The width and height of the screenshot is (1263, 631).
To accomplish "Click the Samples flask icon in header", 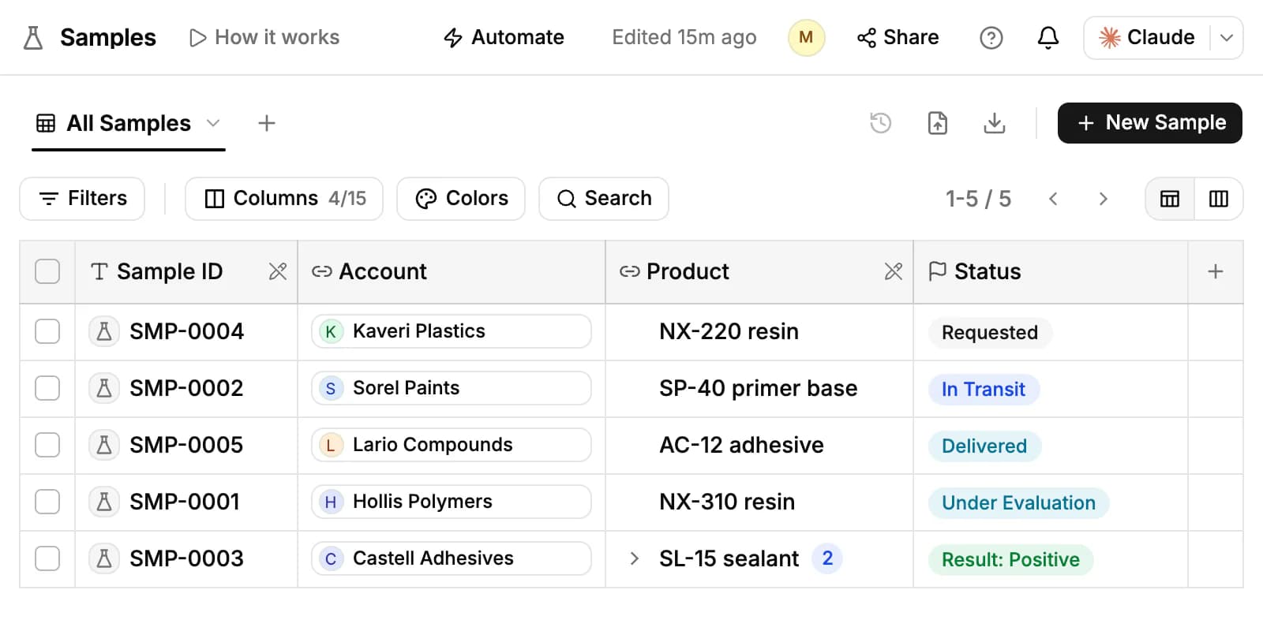I will click(33, 37).
